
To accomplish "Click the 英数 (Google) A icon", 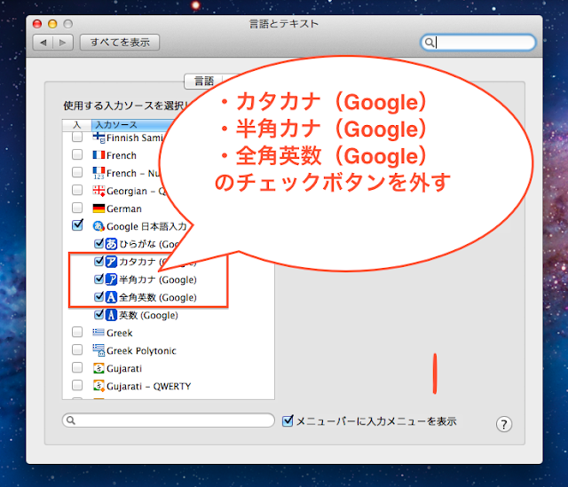I will [x=111, y=315].
